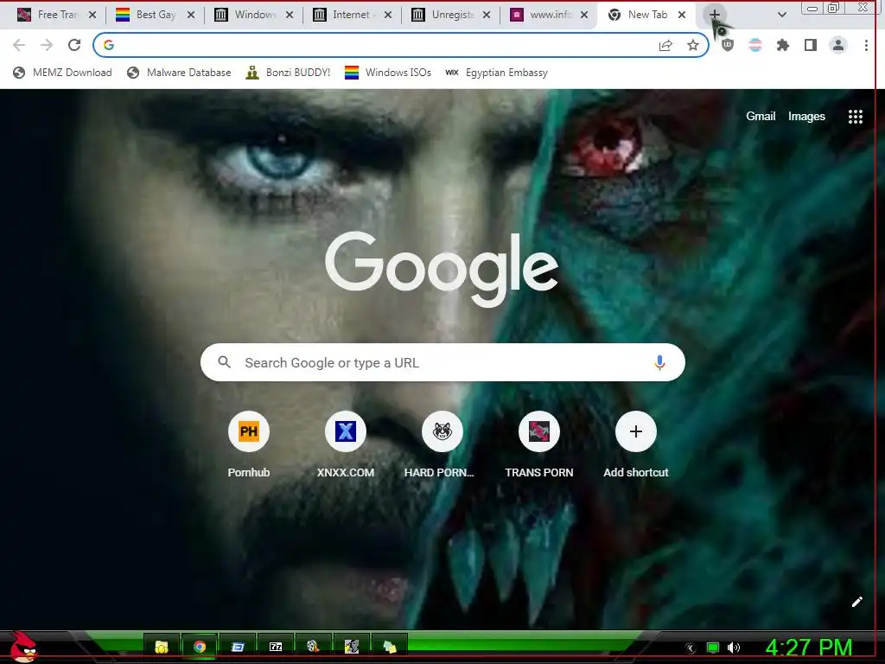This screenshot has height=664, width=885.
Task: Share this page icon in address bar
Action: tap(665, 45)
